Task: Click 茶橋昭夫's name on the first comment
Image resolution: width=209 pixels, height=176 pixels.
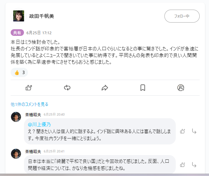Action: tap(33, 114)
